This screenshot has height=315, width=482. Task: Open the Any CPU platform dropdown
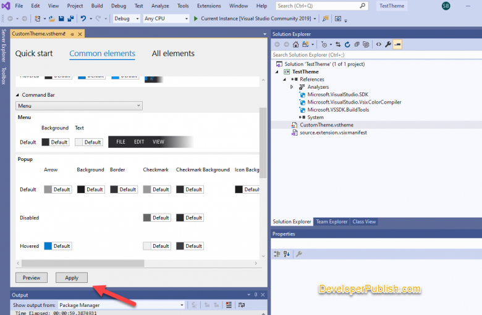[x=166, y=18]
